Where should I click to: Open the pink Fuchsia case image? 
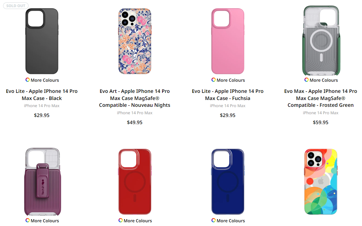[x=227, y=41]
